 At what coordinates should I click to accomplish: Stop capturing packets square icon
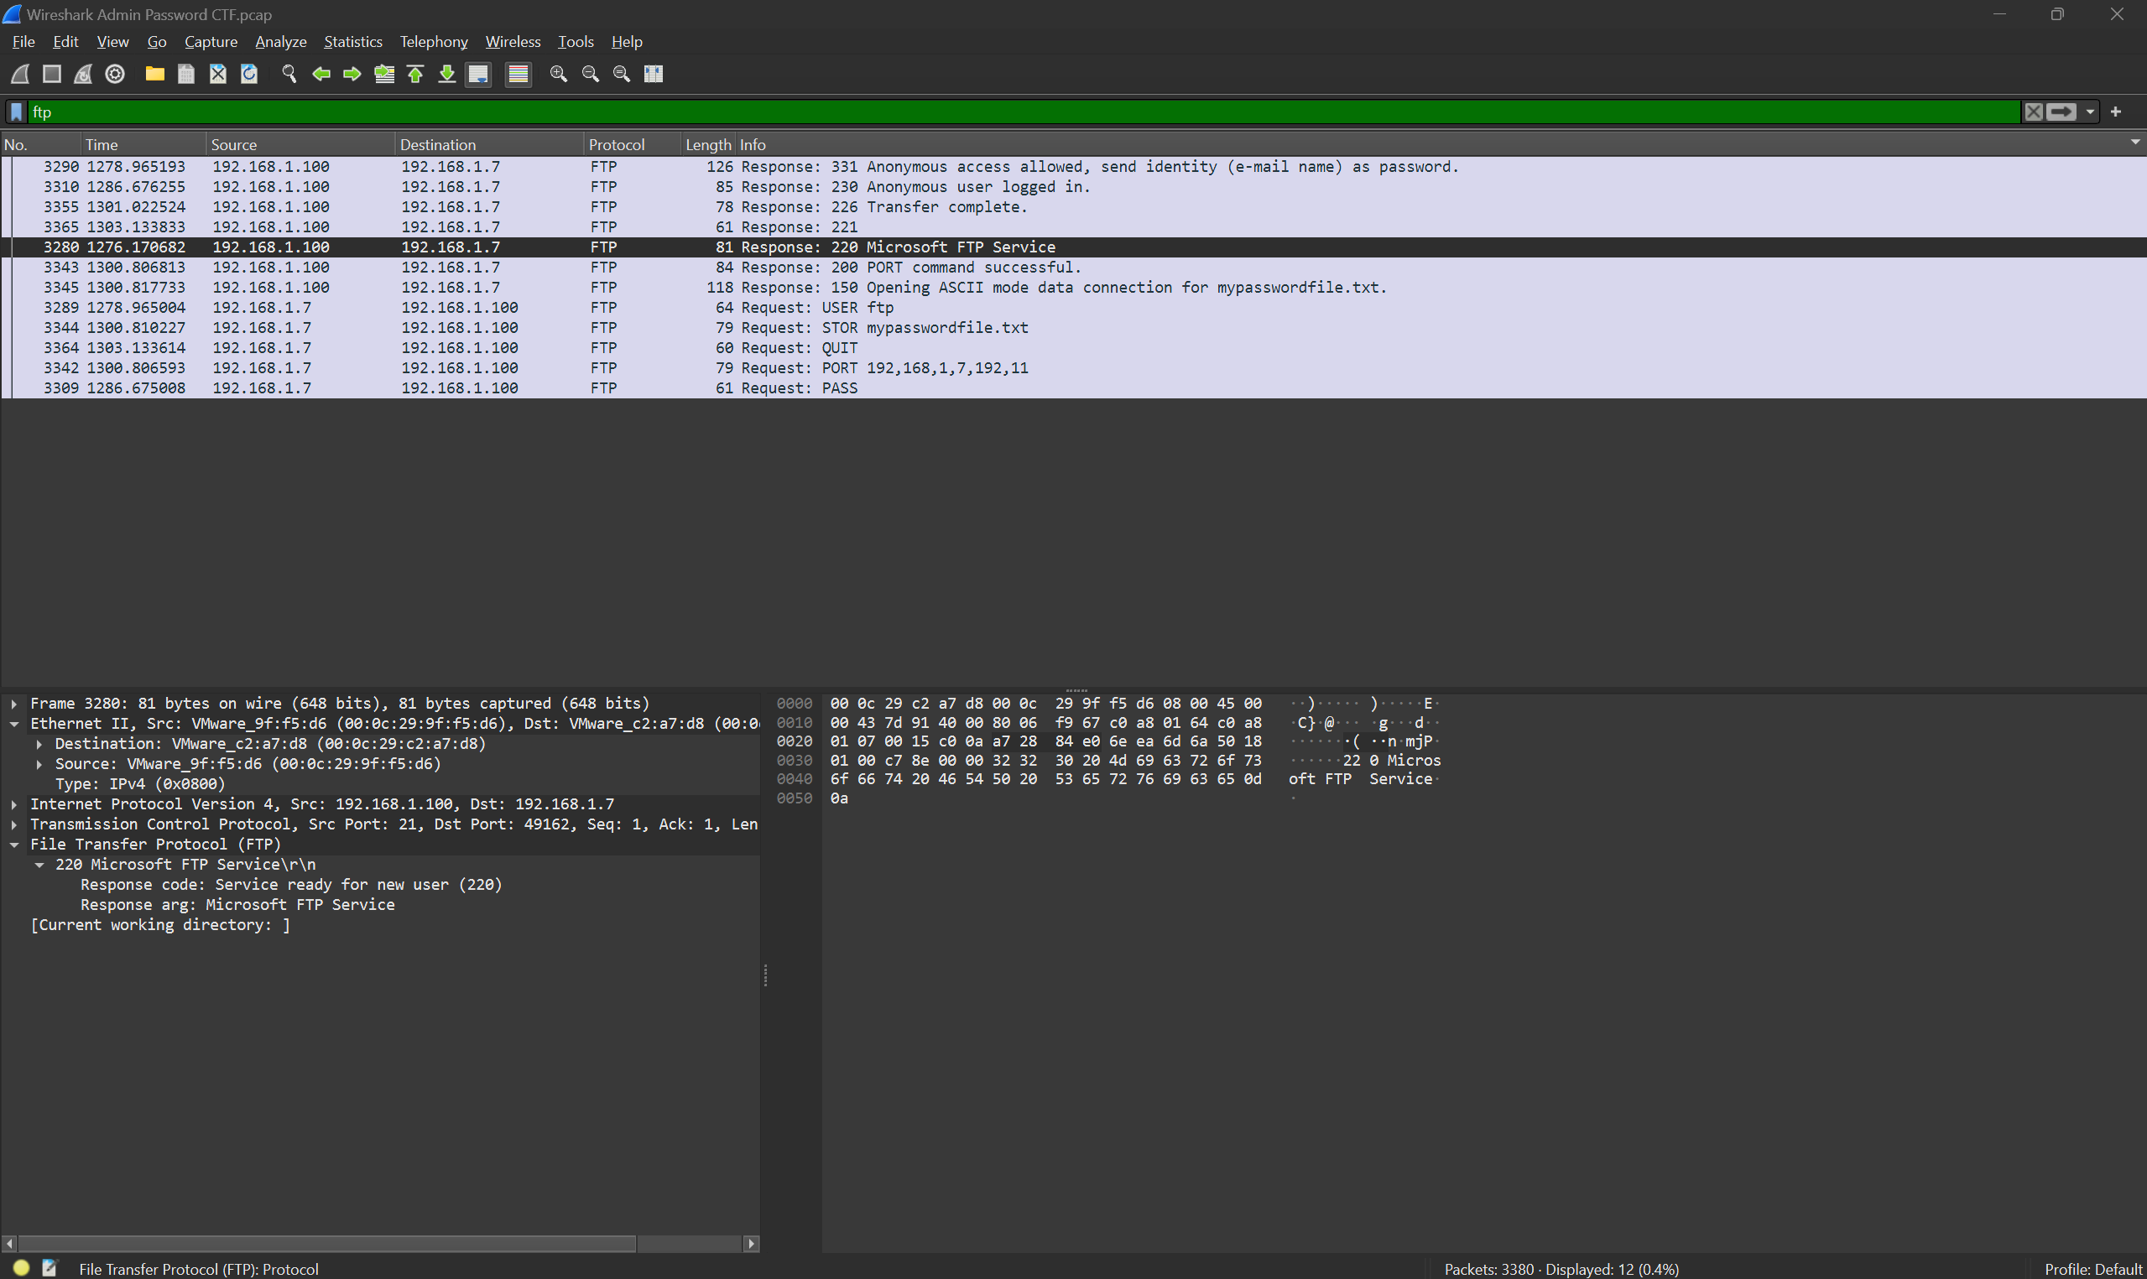tap(52, 74)
